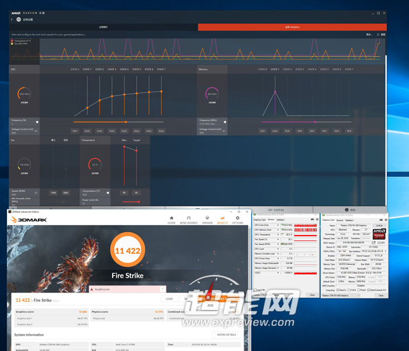409x351 pixels.
Task: Go back with Radeon Settings back arrow
Action: pyautogui.click(x=12, y=19)
